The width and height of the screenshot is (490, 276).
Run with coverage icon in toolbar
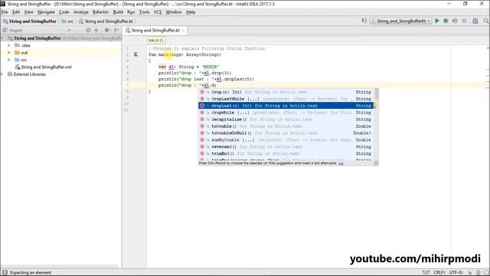[455, 21]
